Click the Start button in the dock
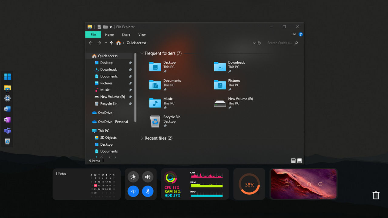The height and width of the screenshot is (218, 388). click(x=7, y=76)
